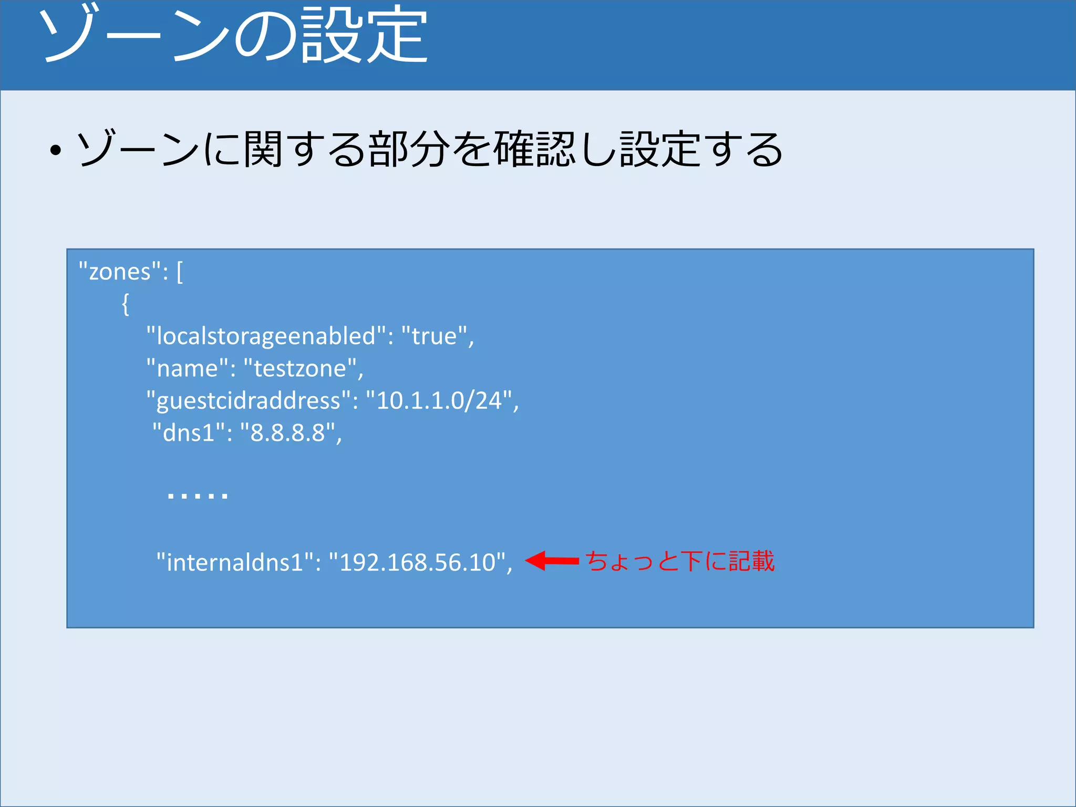Click the "localstorageenabled": "true" line
The height and width of the screenshot is (807, 1076).
coord(310,336)
